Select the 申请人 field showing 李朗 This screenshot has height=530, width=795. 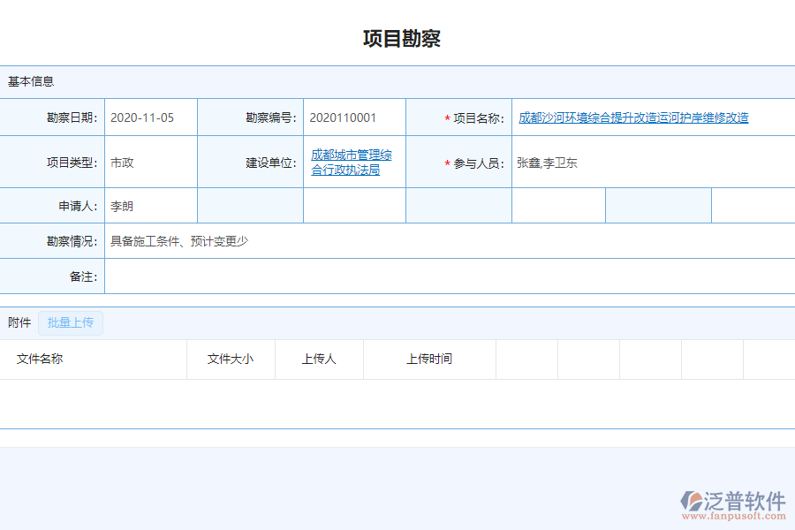click(119, 205)
